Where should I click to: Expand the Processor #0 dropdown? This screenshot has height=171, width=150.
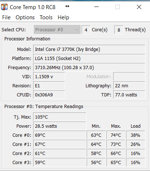pos(57,29)
